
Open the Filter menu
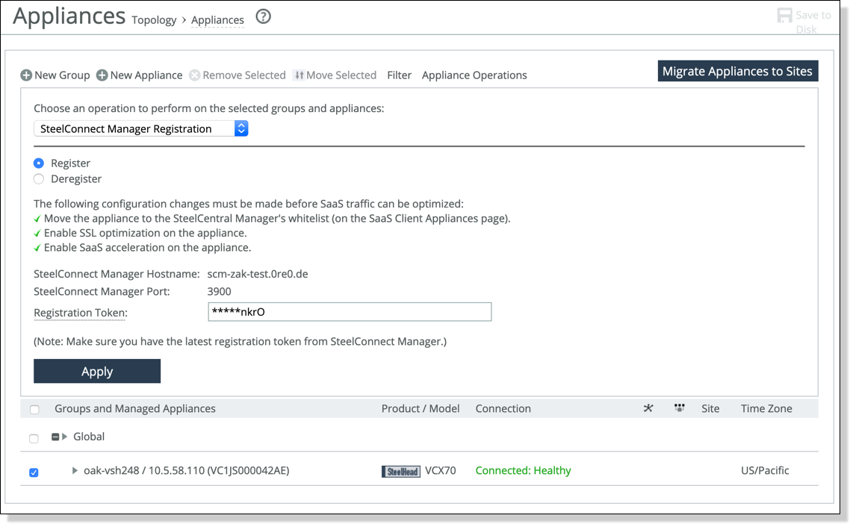399,75
